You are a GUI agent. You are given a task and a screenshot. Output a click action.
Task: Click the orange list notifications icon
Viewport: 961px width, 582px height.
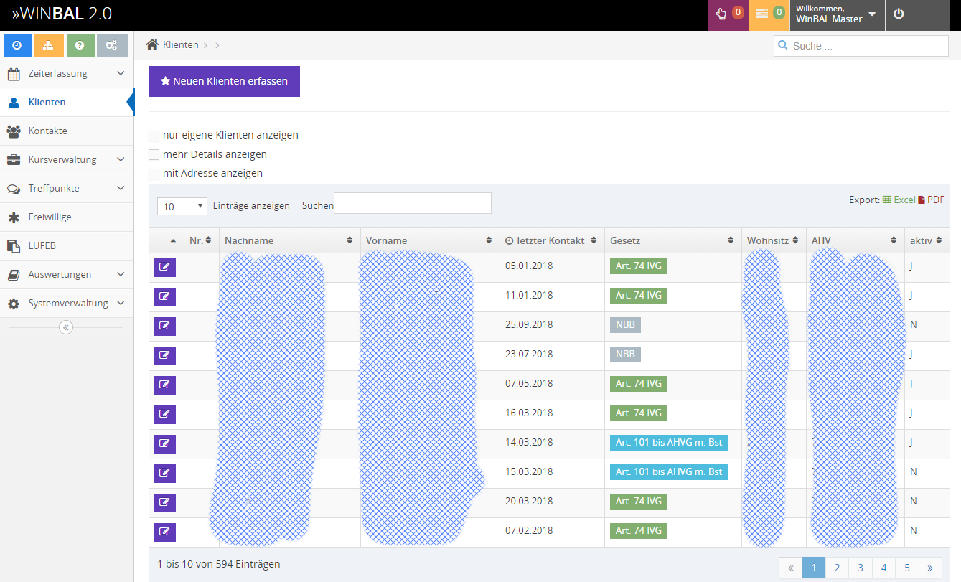click(x=761, y=14)
